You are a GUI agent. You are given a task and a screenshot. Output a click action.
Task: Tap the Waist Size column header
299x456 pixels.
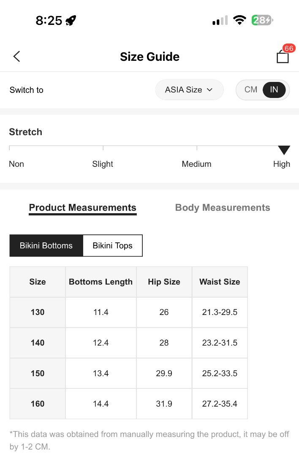click(x=220, y=282)
